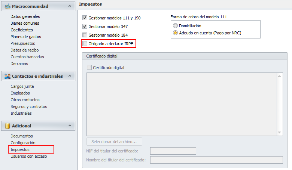Open Usuarios con acceso

[29, 156]
